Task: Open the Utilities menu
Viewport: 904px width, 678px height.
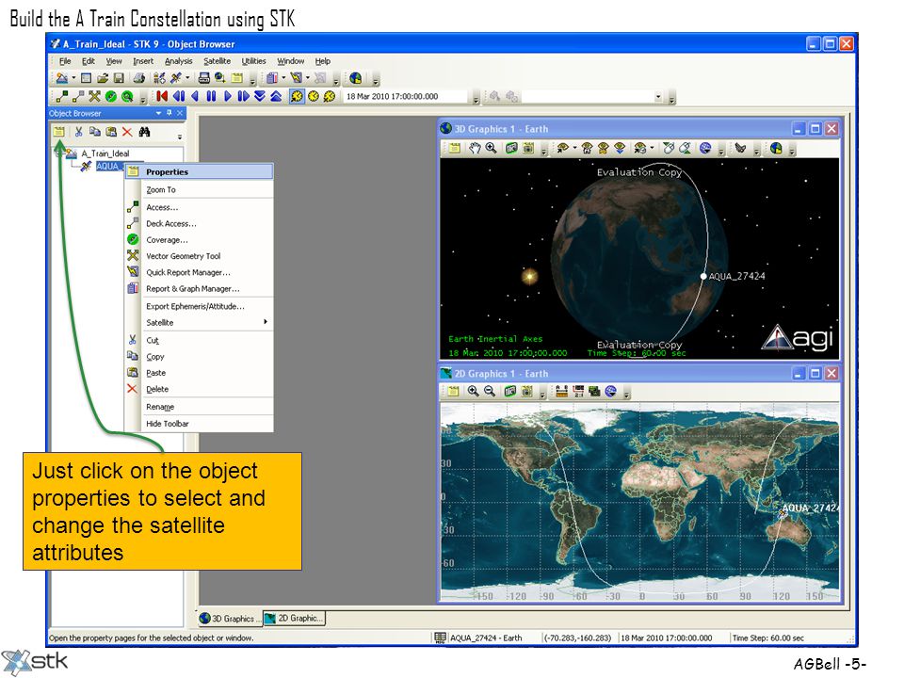Action: coord(253,61)
